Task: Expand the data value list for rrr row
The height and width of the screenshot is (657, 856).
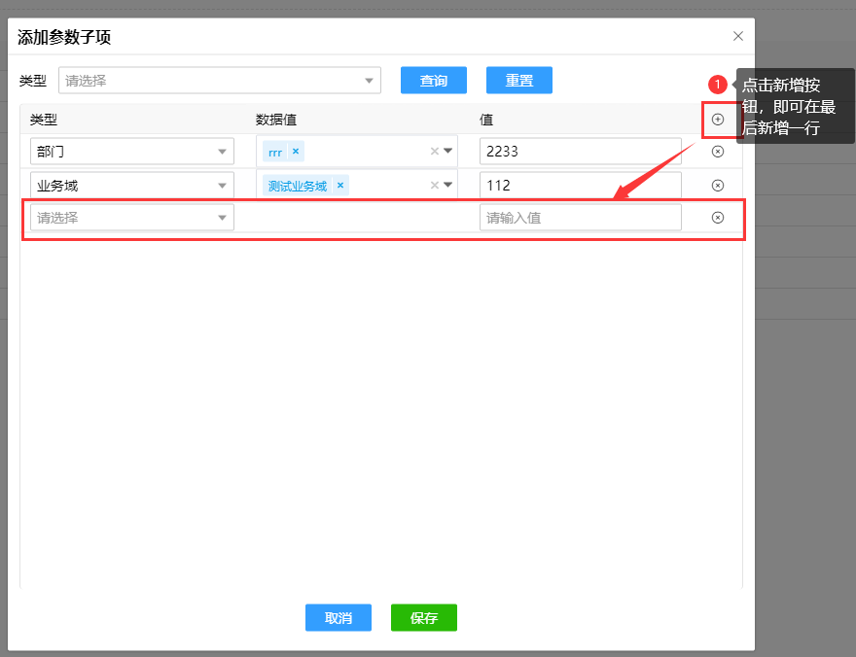Action: click(x=448, y=152)
